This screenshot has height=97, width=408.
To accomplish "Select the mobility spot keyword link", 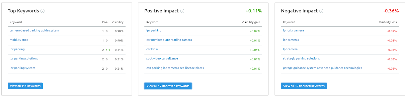I will click(x=19, y=40).
